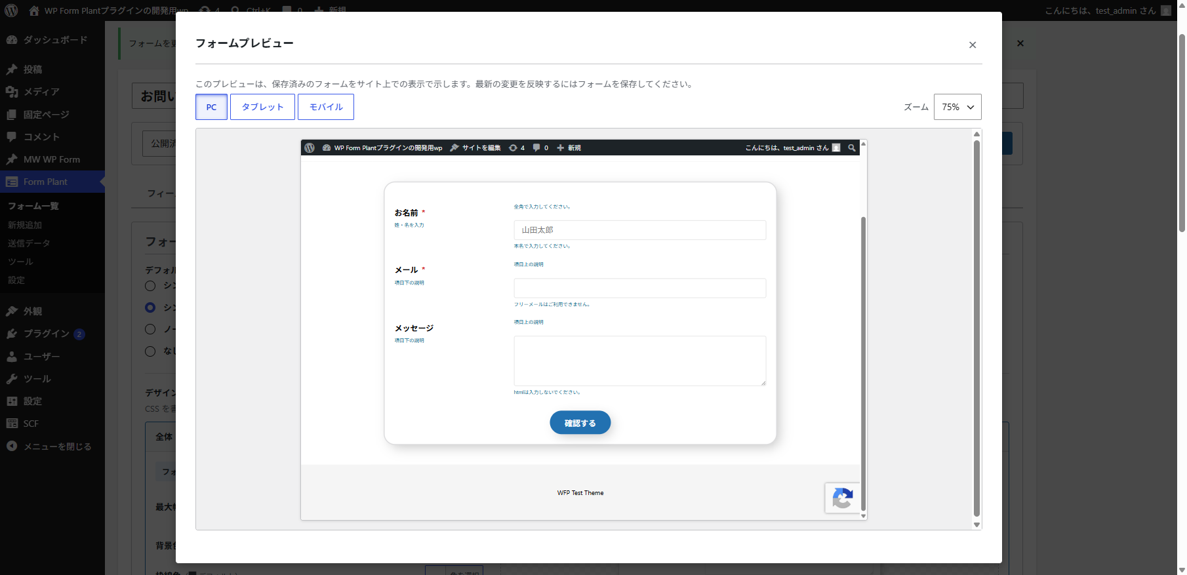Click scroll down arrow of preview pane
This screenshot has width=1187, height=575.
976,525
